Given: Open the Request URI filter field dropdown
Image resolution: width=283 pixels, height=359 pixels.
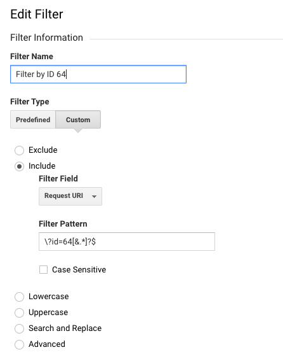Looking at the screenshot, I should tap(70, 196).
